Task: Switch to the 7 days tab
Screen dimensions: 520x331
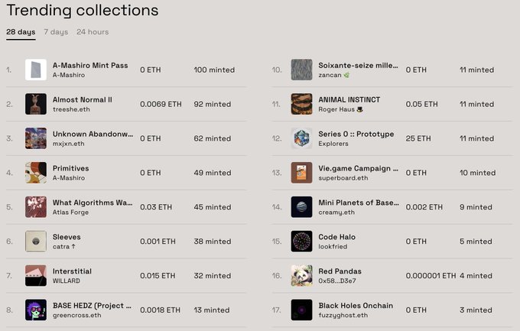Action: (x=56, y=32)
